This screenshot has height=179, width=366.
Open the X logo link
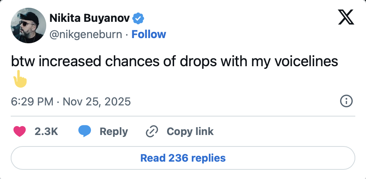click(346, 17)
